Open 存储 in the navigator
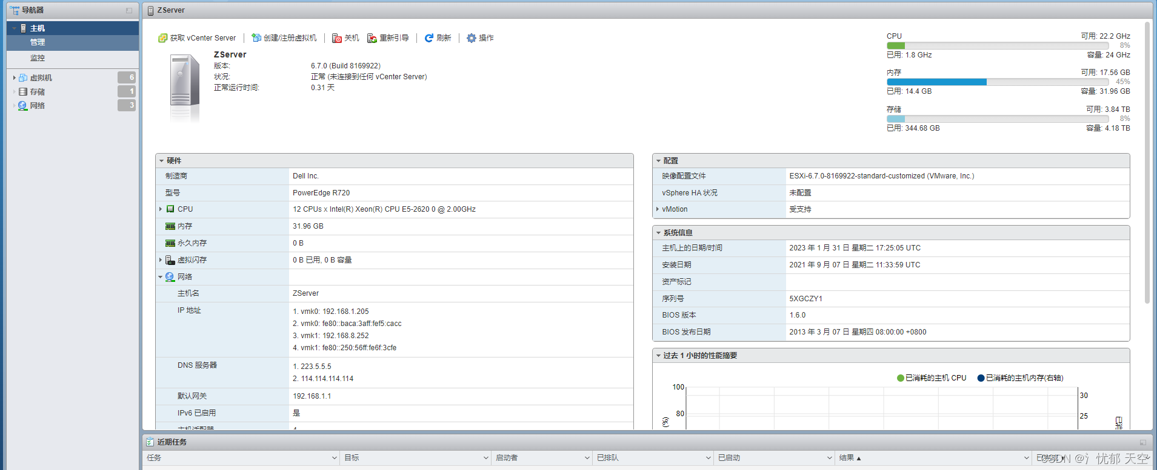 point(38,91)
